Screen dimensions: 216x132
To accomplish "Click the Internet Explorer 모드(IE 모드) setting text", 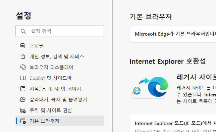I will click(x=175, y=123).
